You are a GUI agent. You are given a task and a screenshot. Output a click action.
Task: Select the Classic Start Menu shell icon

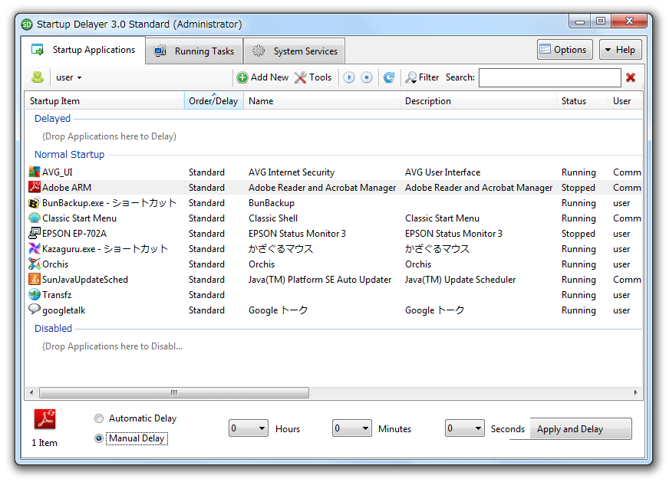pyautogui.click(x=34, y=218)
